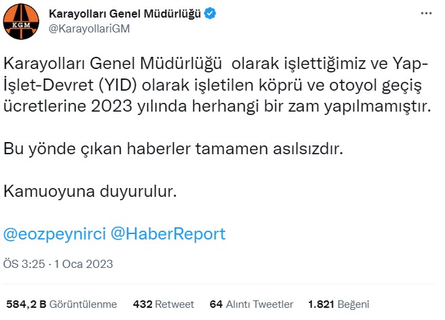View the 584,2 B Görüntülenme stats
Image resolution: width=445 pixels, height=320 pixels.
(x=62, y=304)
